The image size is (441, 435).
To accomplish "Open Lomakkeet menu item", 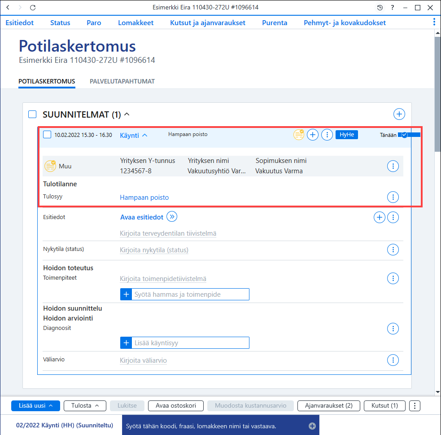I will pos(135,23).
